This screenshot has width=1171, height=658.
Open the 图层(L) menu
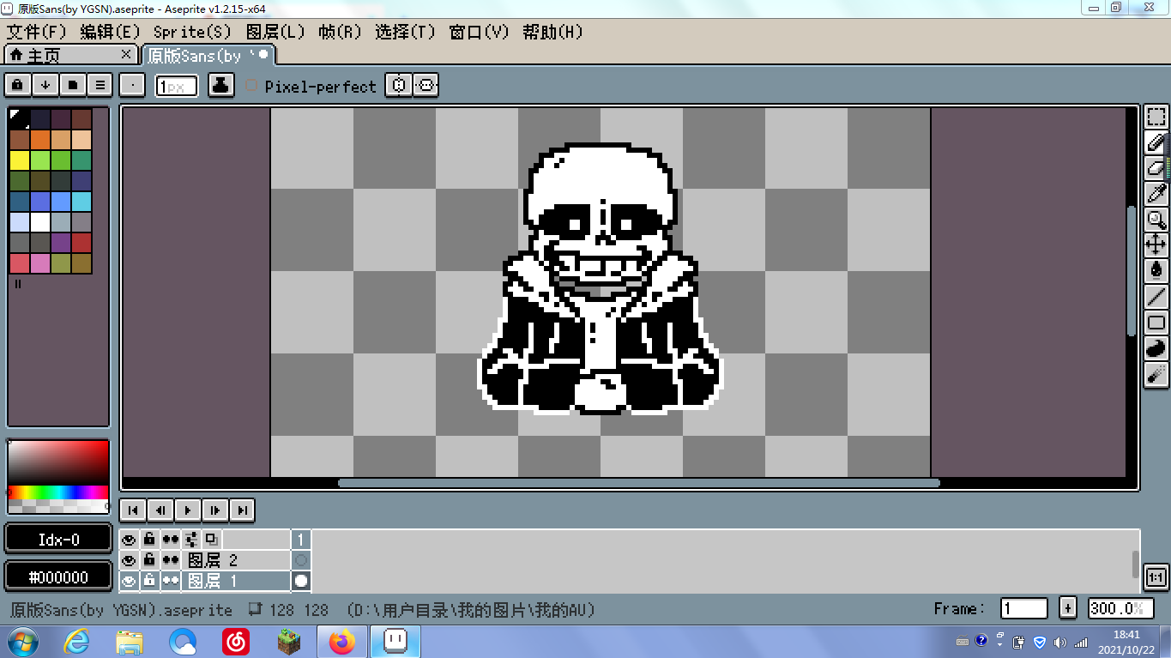click(275, 32)
